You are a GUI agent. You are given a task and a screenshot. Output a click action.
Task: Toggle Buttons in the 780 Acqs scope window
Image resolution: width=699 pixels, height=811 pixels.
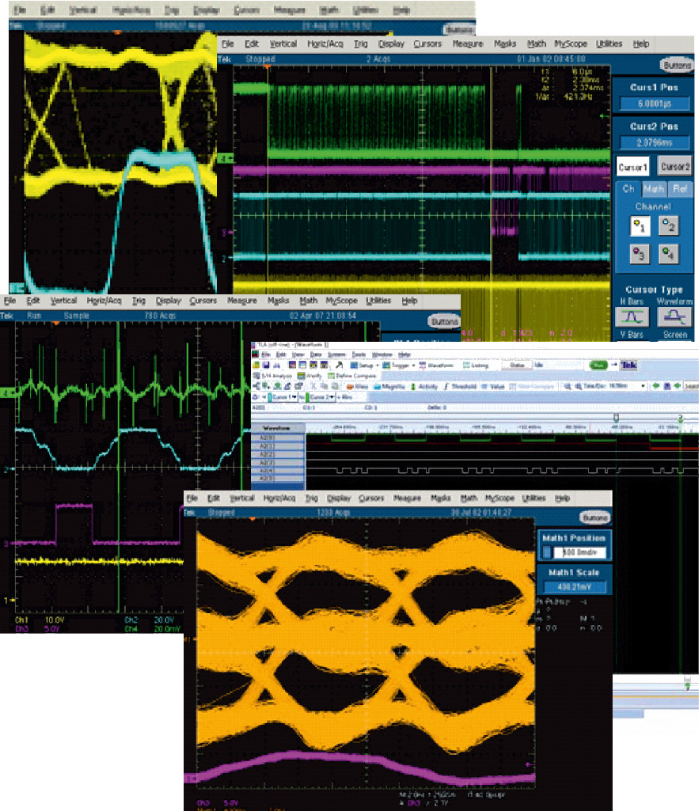(444, 322)
